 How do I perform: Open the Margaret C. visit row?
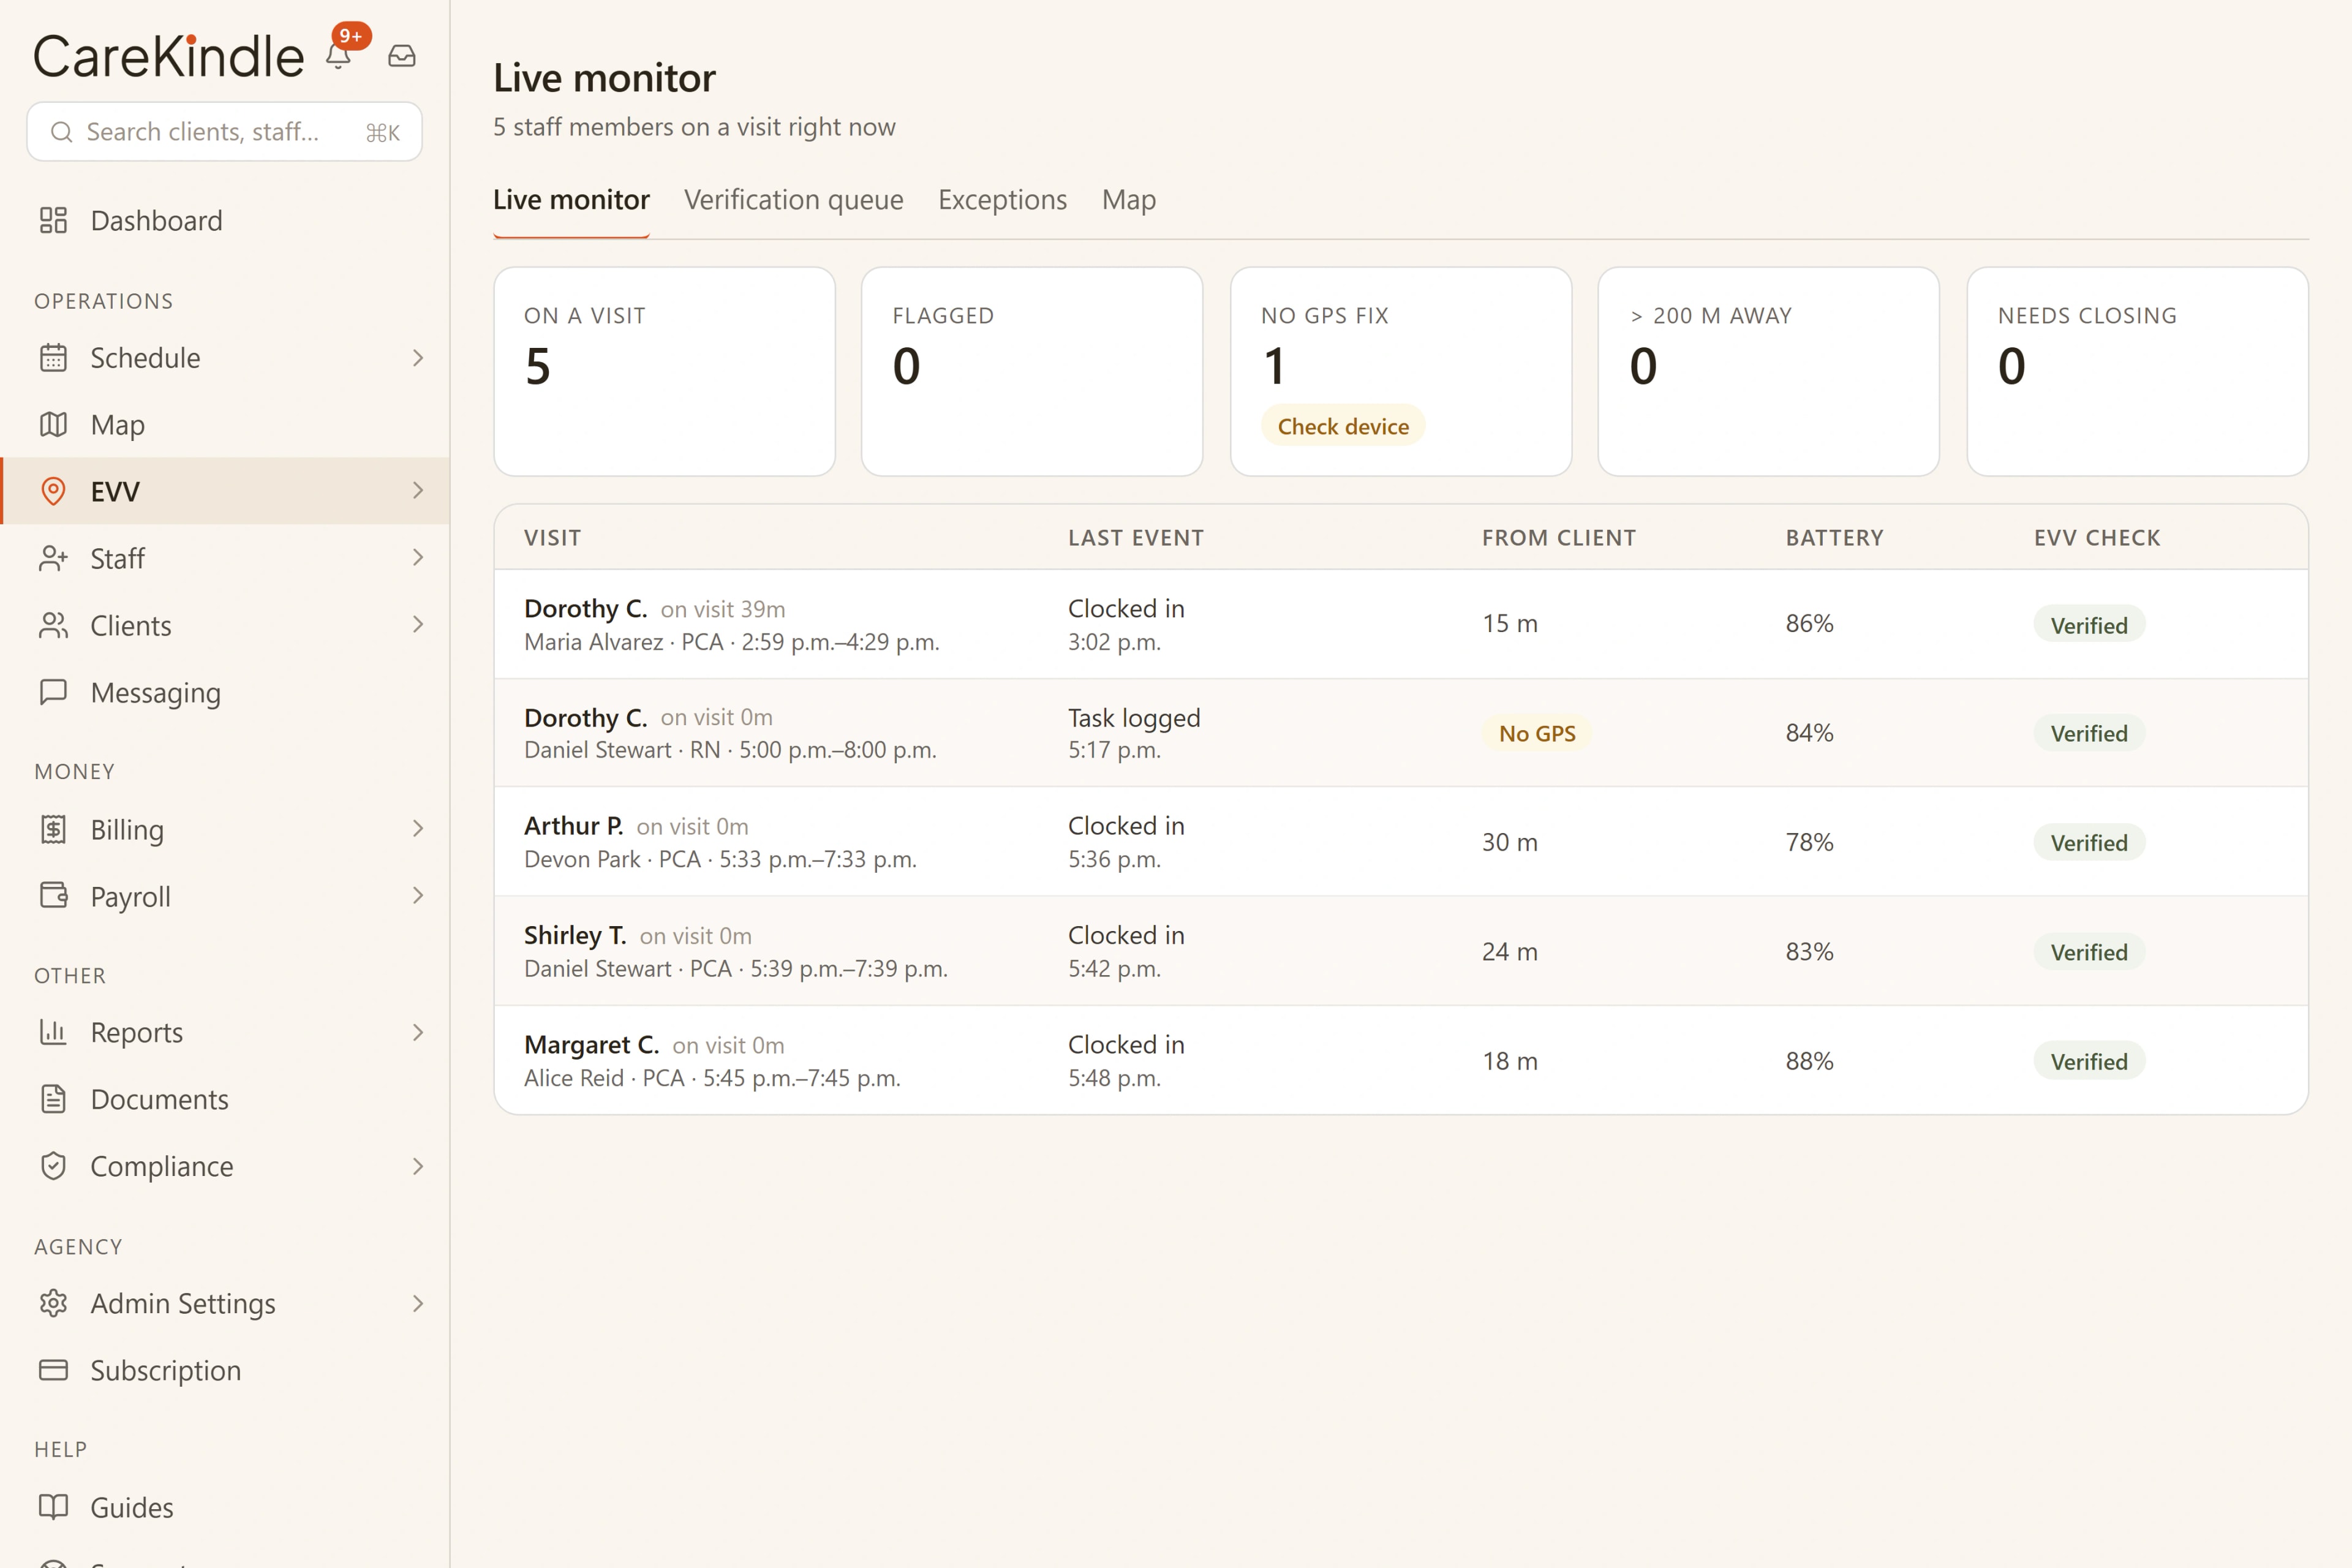[x=1400, y=1061]
